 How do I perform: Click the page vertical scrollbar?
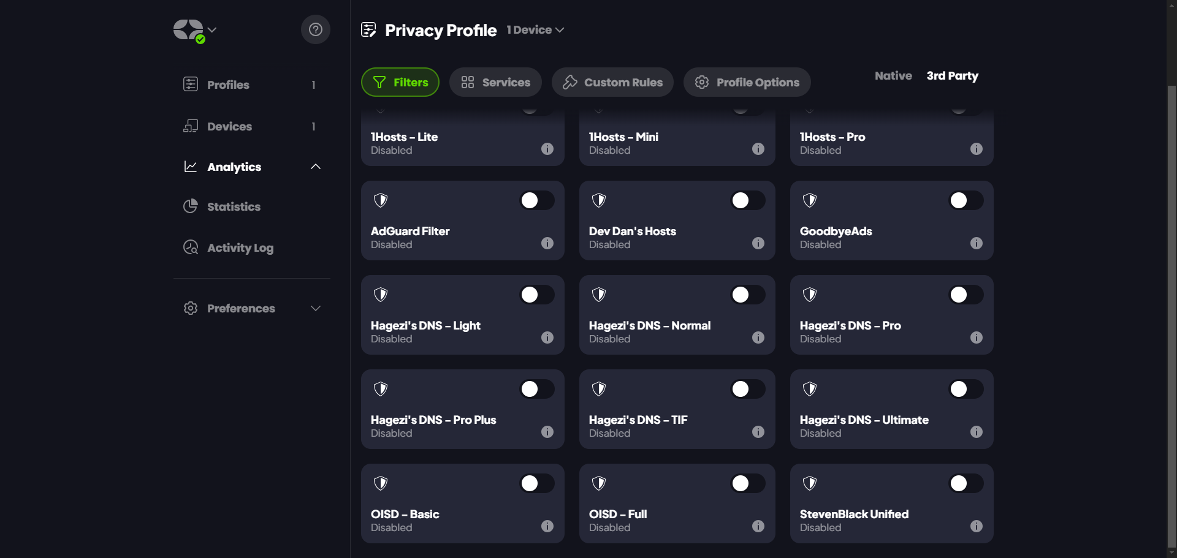(1171, 306)
